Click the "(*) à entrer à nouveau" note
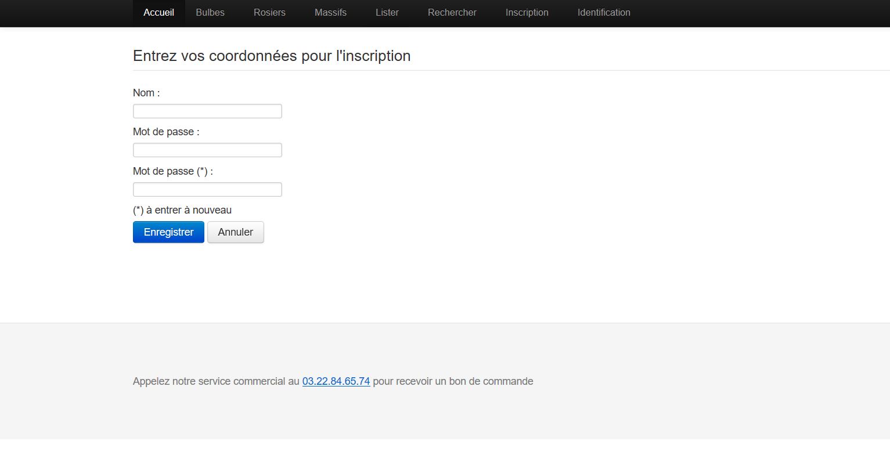This screenshot has height=455, width=890. 182,210
